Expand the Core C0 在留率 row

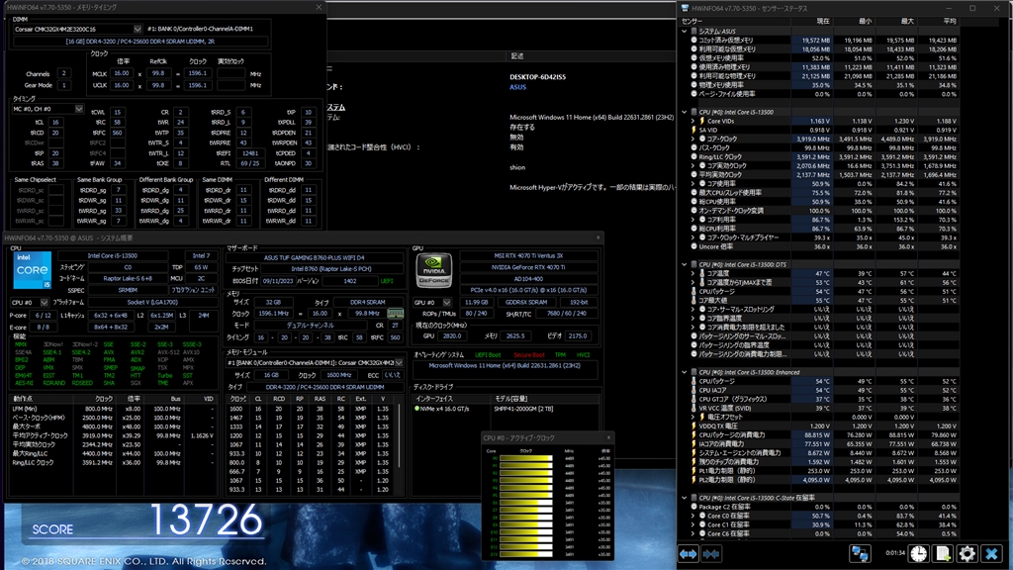(x=692, y=516)
